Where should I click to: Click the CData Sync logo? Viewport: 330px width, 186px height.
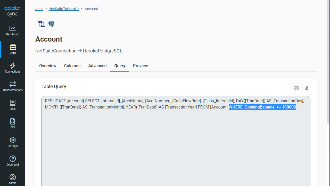click(x=12, y=11)
